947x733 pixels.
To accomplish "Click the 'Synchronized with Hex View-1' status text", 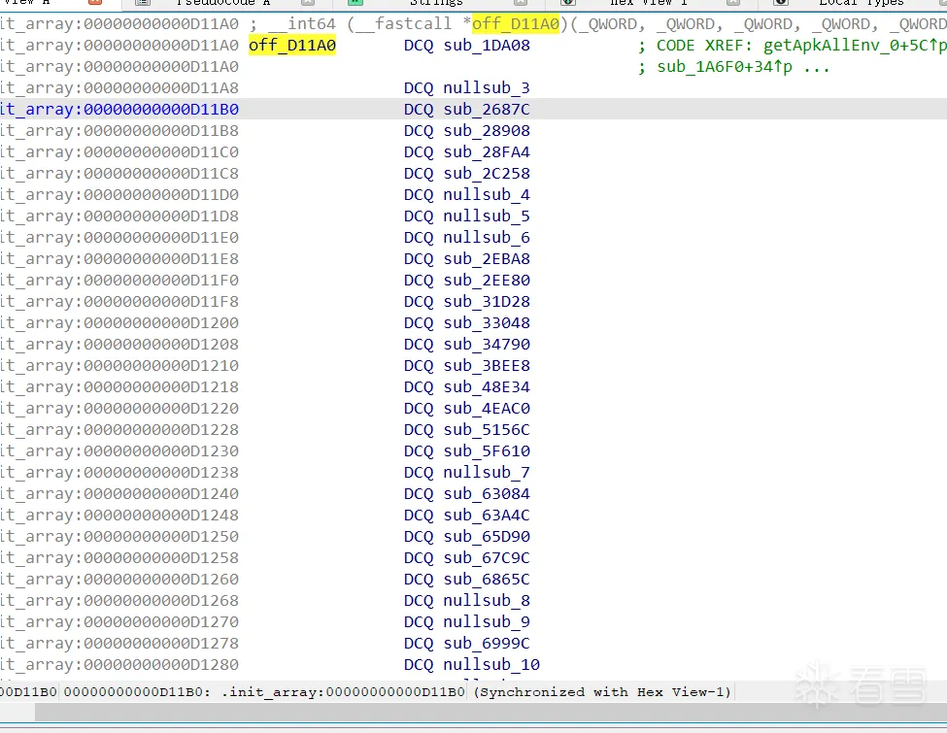I will (x=602, y=692).
